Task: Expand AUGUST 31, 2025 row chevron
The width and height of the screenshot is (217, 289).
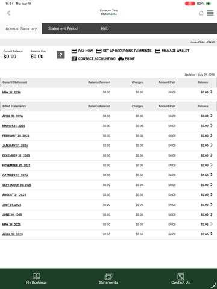Action: pyautogui.click(x=212, y=194)
